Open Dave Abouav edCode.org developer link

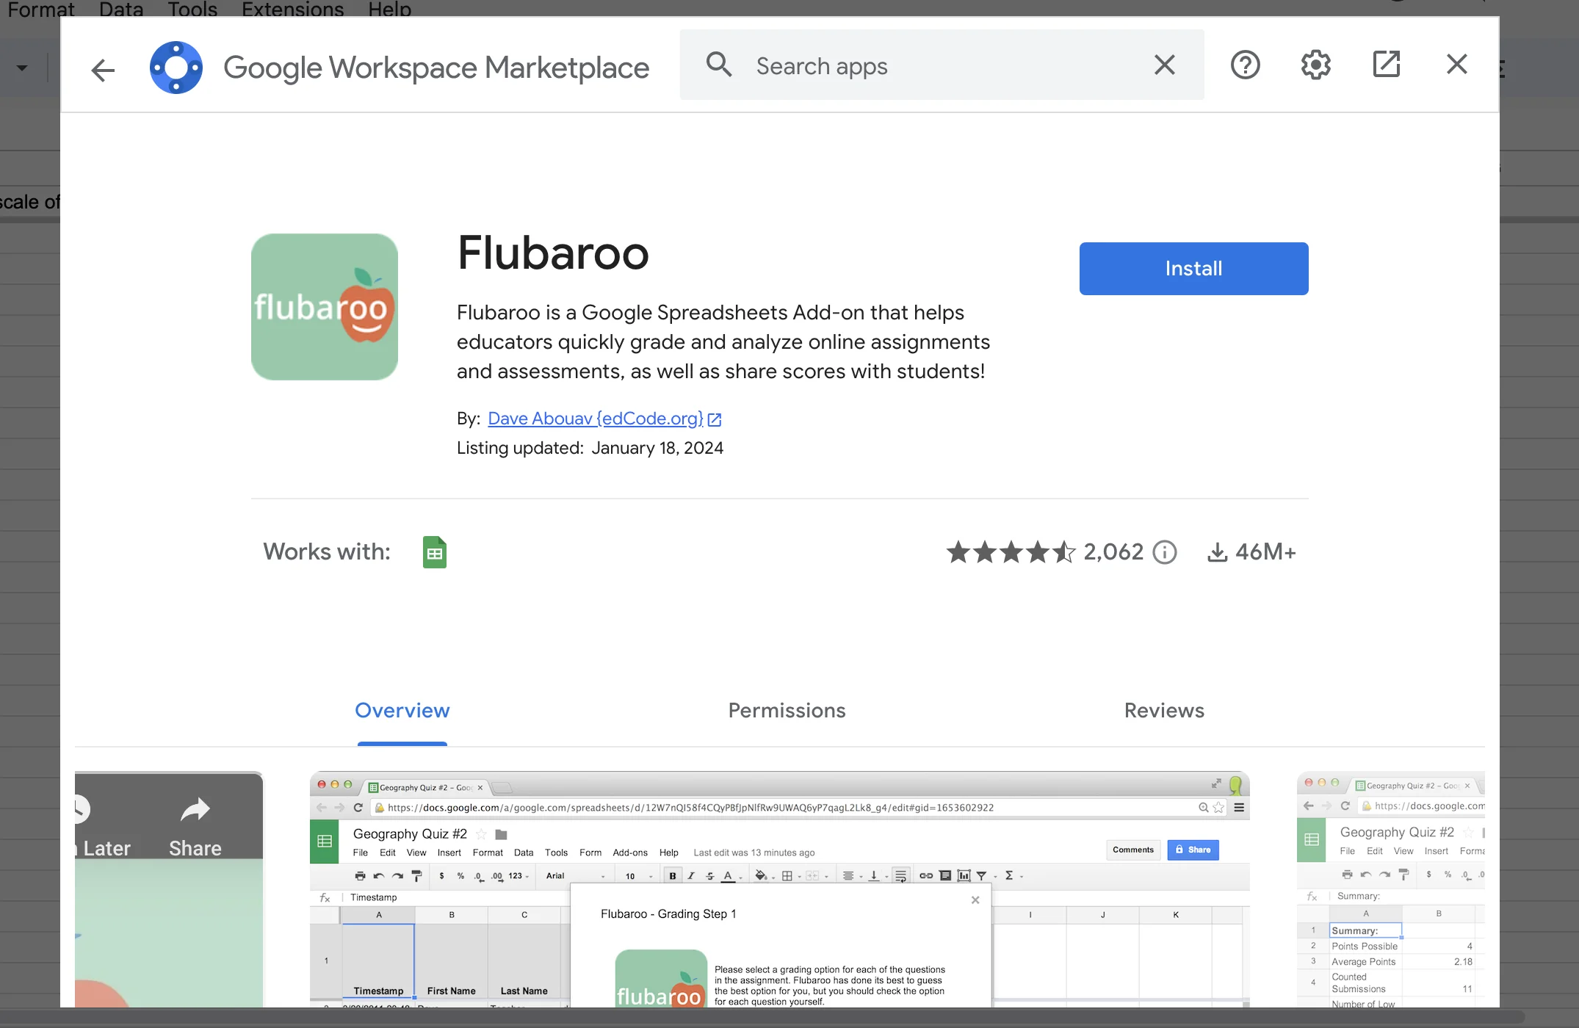tap(596, 419)
